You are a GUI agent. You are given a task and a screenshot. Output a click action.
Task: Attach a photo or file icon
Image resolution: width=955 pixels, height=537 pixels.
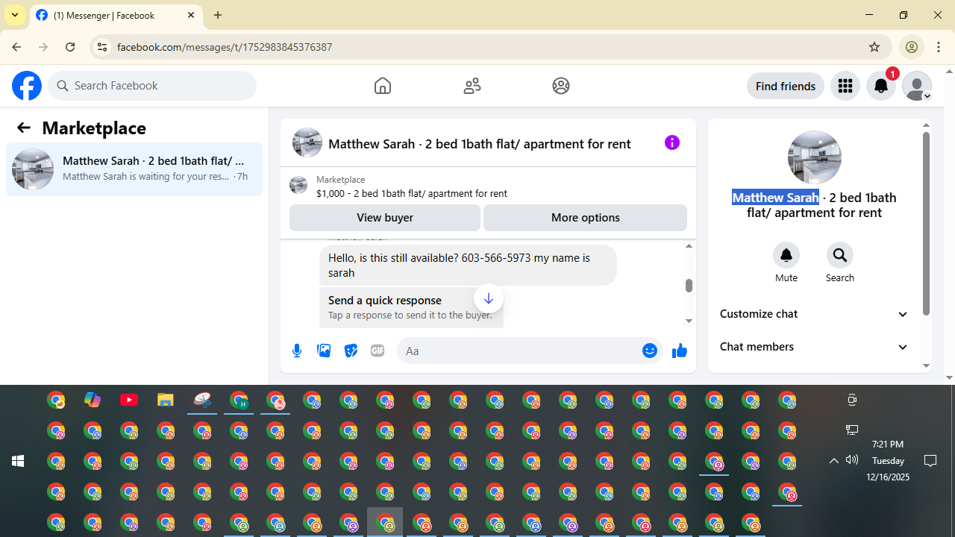324,351
